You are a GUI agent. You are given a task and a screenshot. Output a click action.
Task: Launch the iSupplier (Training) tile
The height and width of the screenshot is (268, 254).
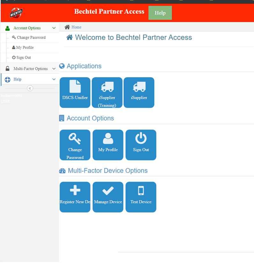pyautogui.click(x=107, y=93)
